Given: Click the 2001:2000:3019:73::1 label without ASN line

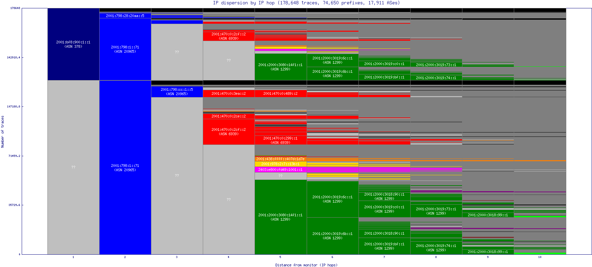Looking at the screenshot, I should [436, 65].
